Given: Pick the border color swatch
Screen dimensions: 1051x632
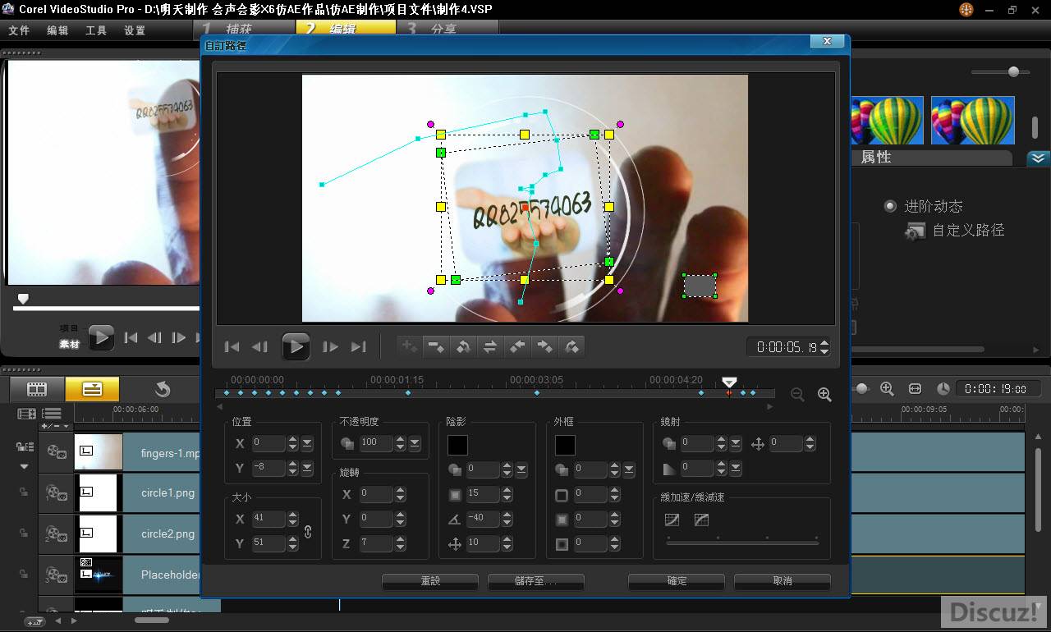Looking at the screenshot, I should (565, 445).
